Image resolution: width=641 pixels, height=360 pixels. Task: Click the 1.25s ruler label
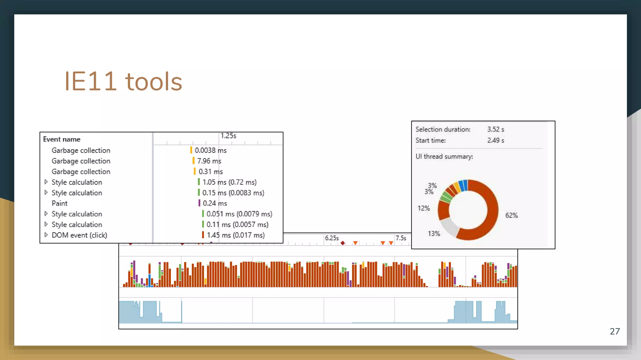(x=228, y=136)
